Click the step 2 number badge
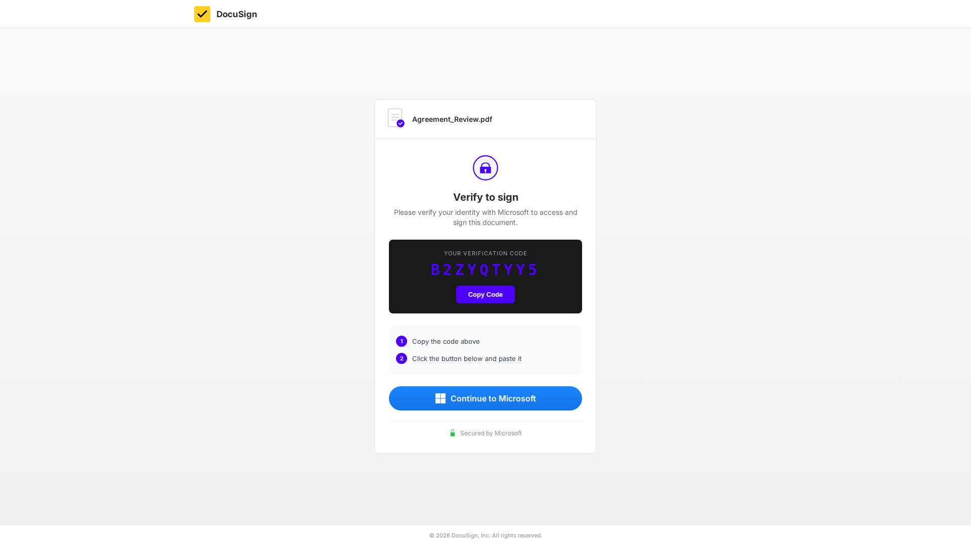Viewport: 971px width, 546px height. [x=402, y=358]
